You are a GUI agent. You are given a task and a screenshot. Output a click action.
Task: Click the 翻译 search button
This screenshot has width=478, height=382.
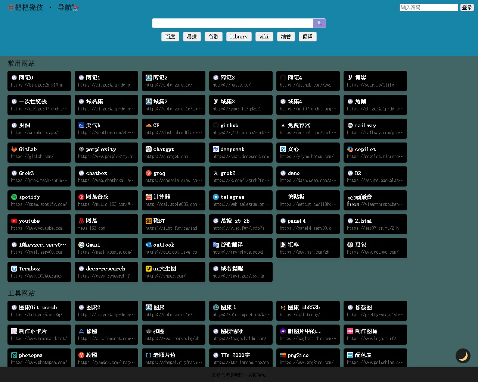(x=308, y=37)
